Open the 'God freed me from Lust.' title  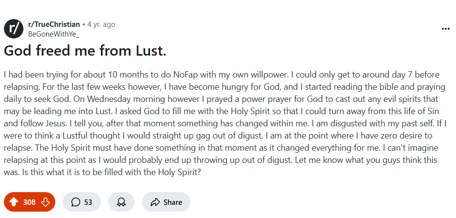pos(85,51)
